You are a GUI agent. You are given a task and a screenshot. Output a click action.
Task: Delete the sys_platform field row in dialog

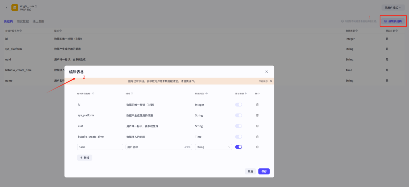point(257,115)
